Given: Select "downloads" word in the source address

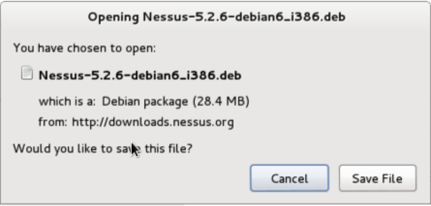Looking at the screenshot, I should [x=138, y=122].
